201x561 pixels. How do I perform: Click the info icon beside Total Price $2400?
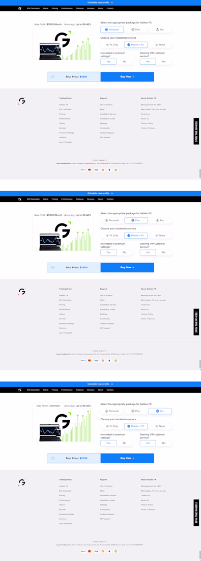click(x=53, y=267)
